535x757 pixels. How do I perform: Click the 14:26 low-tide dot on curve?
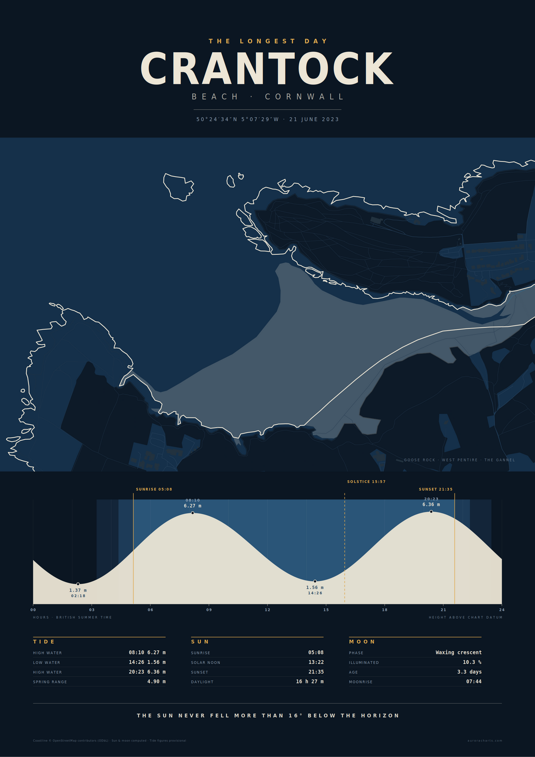[315, 581]
